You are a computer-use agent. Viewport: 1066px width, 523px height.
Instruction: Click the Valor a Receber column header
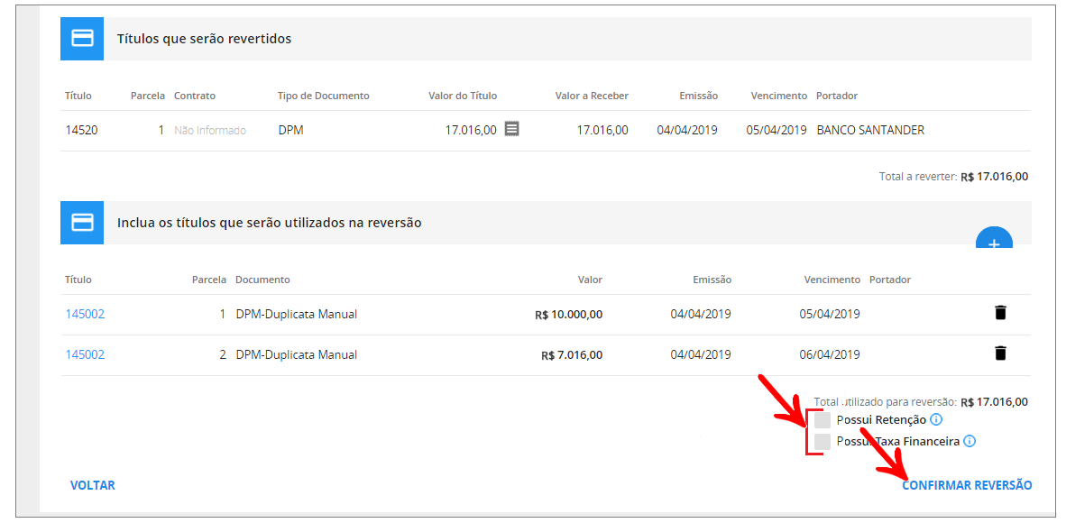point(592,96)
